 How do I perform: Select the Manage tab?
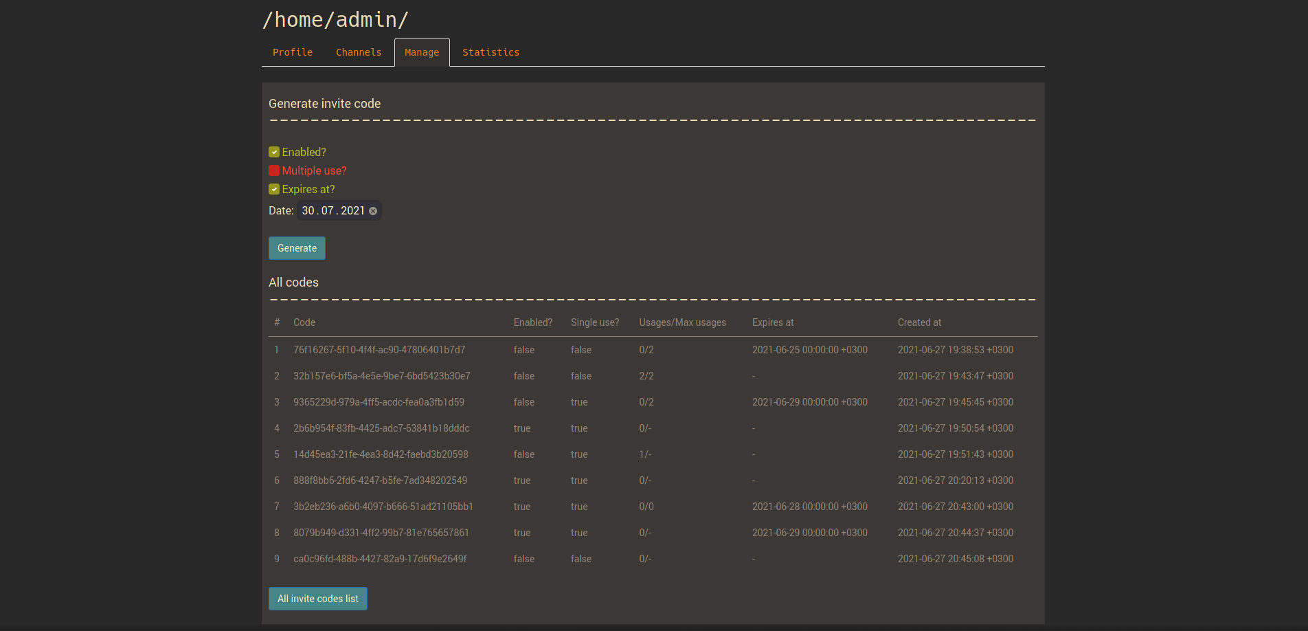pyautogui.click(x=422, y=52)
